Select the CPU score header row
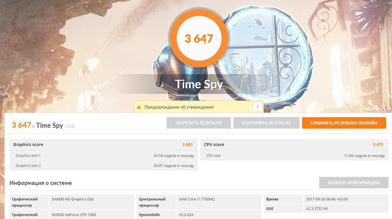The width and height of the screenshot is (392, 219). click(x=294, y=144)
